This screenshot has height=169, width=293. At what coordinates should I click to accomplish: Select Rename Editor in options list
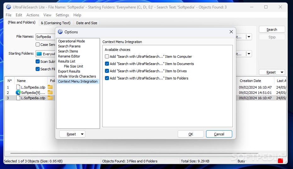click(69, 56)
